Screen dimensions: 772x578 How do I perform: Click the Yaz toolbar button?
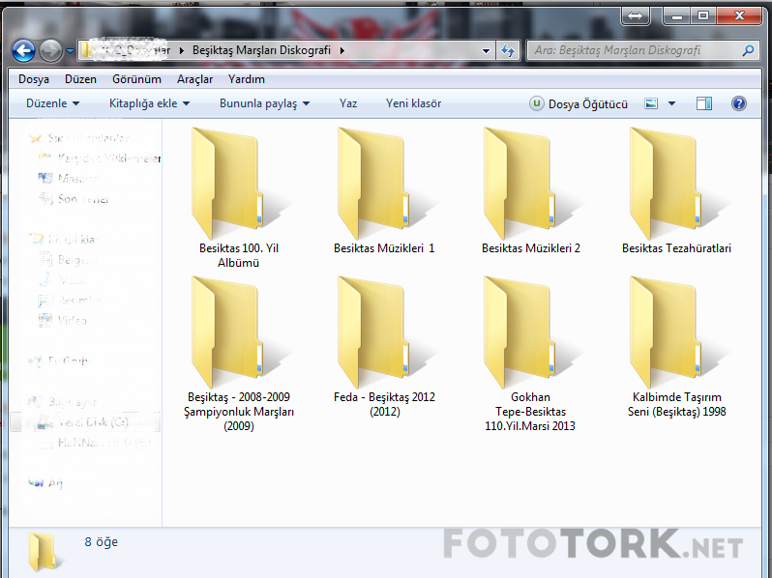[x=348, y=103]
